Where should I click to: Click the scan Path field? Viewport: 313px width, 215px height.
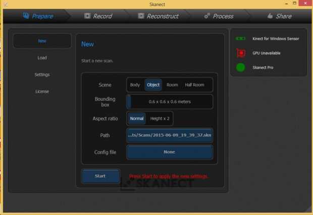click(x=170, y=135)
